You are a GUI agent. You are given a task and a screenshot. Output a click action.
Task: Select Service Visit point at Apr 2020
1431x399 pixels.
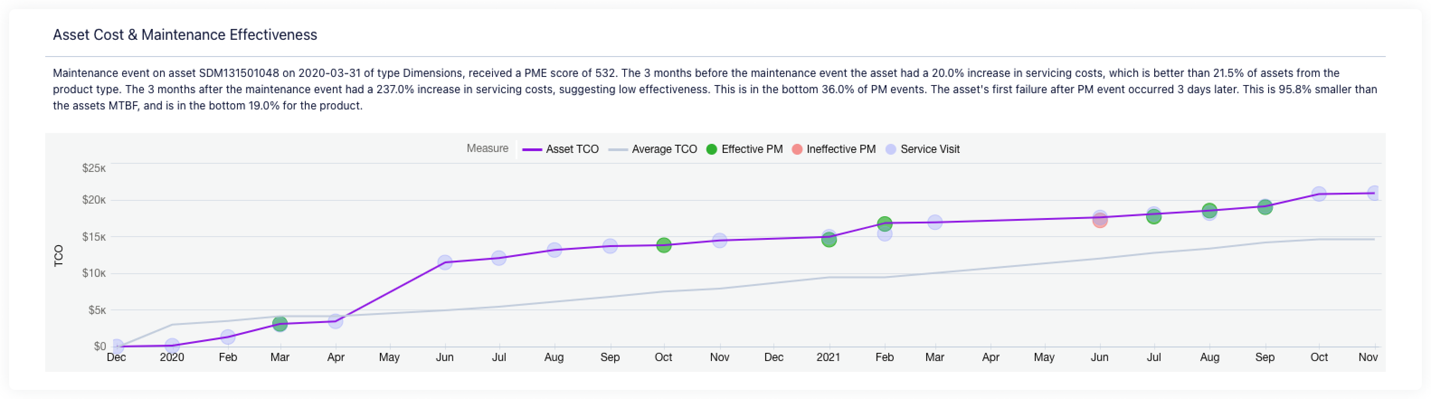click(335, 321)
